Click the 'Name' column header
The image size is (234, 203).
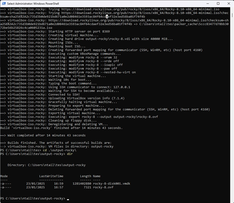coord(97,176)
